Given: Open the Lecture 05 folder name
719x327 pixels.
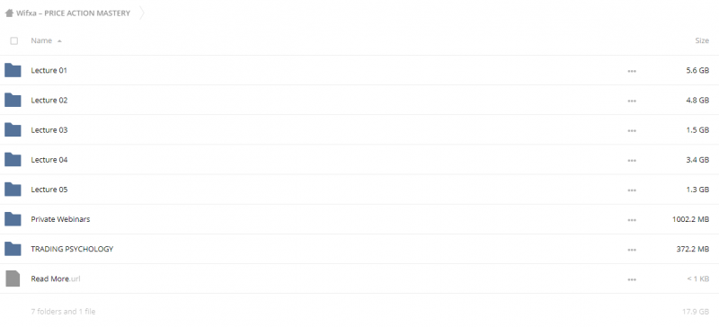Looking at the screenshot, I should tap(49, 190).
